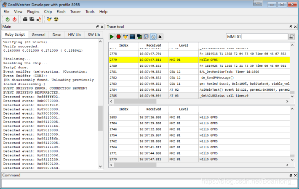The height and width of the screenshot is (189, 299).
Task: Click the Received column header in upper trace table
Action: click(x=154, y=45)
